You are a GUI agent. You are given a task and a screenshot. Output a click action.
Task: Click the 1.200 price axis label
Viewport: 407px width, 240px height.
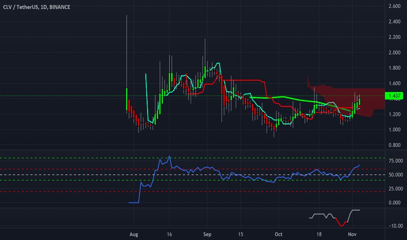(394, 114)
